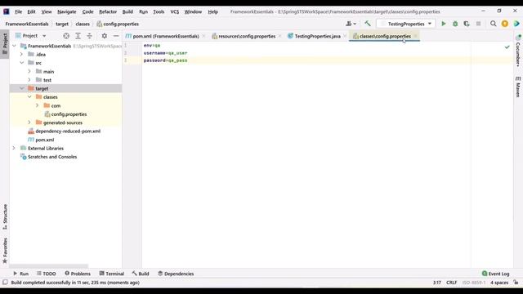This screenshot has width=523, height=294.
Task: Open the Event Log
Action: tap(496, 274)
